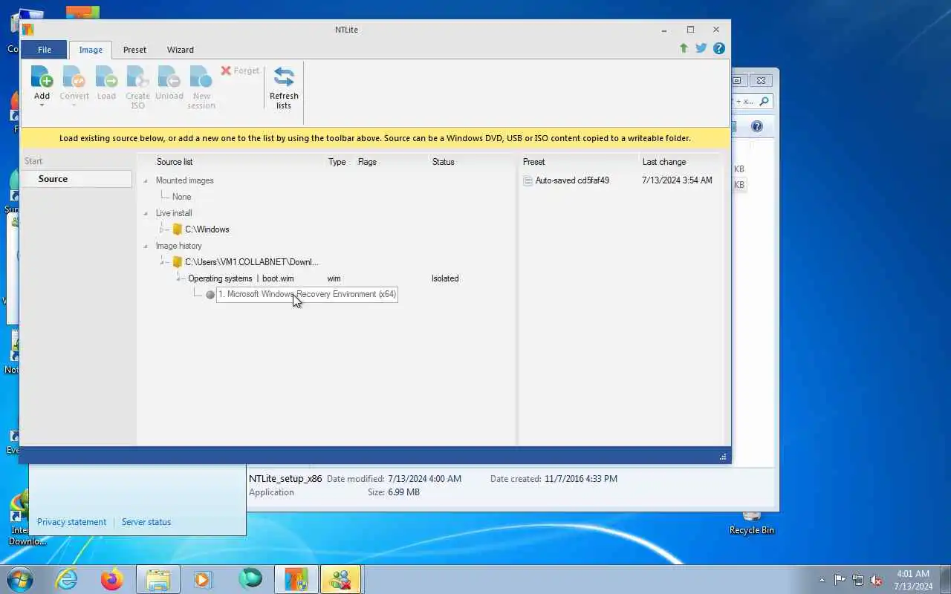The height and width of the screenshot is (594, 951).
Task: Click the None entry under Mounted images
Action: click(x=181, y=197)
